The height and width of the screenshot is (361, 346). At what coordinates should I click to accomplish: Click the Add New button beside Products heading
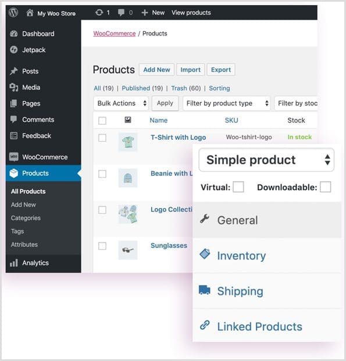pyautogui.click(x=156, y=70)
